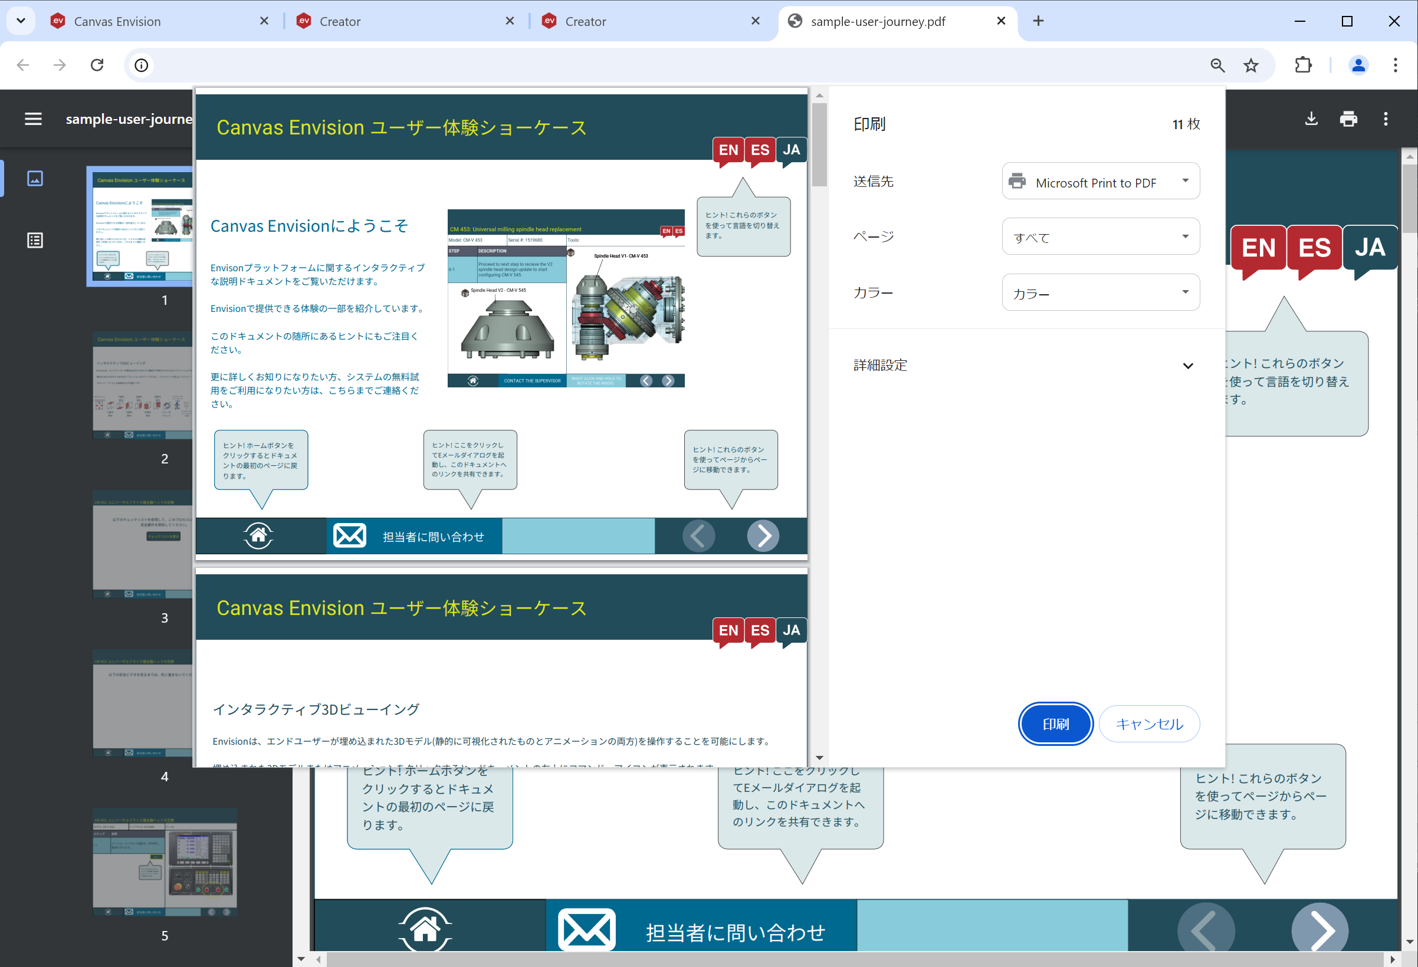Switch to the first Creator tab
The width and height of the screenshot is (1418, 967).
click(404, 21)
